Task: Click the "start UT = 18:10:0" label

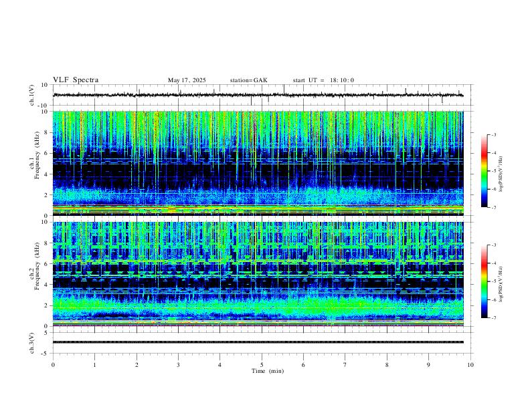Action: pyautogui.click(x=323, y=80)
